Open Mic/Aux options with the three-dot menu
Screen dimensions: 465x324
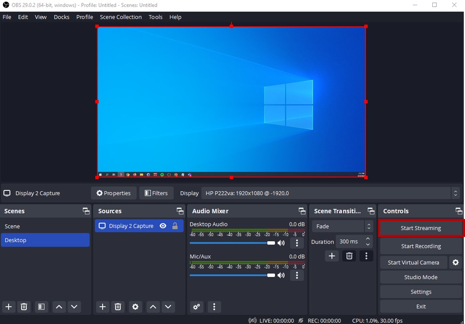(x=297, y=275)
